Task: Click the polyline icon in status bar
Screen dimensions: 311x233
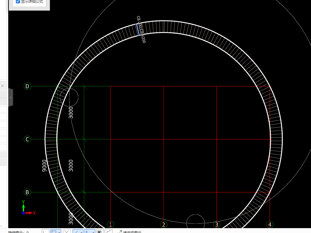Action: pyautogui.click(x=109, y=231)
